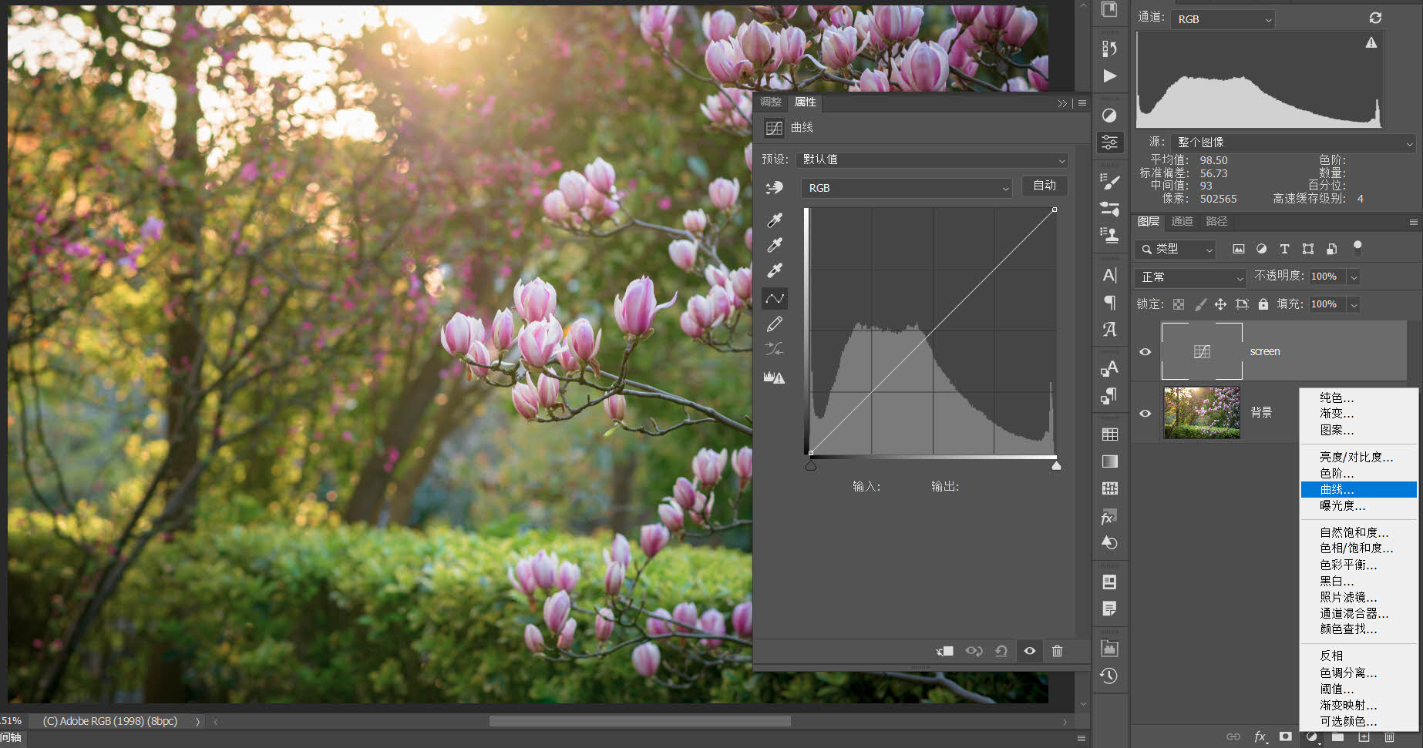Viewport: 1423px width, 748px height.
Task: Switch to the 通道 tab
Action: click(1182, 221)
